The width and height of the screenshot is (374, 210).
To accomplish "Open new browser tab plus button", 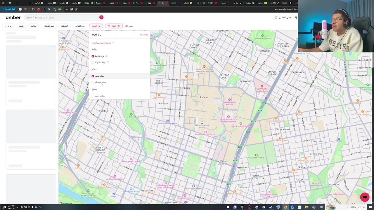I will tap(30, 3).
